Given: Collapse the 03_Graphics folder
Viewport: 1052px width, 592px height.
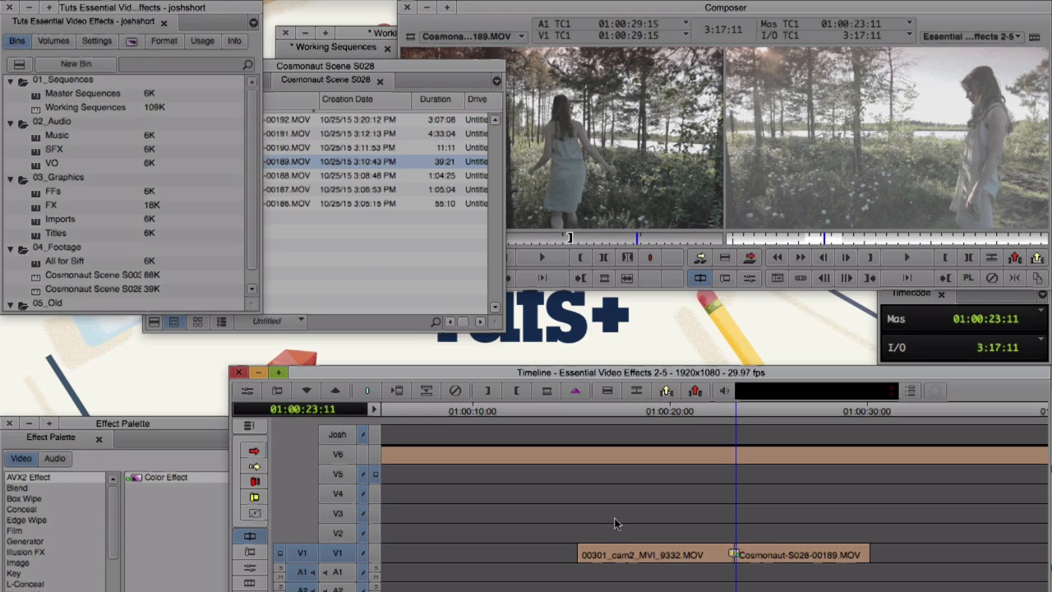Looking at the screenshot, I should click(10, 178).
